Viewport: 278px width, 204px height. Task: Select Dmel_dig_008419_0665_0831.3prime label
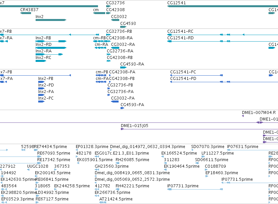click(x=132, y=173)
